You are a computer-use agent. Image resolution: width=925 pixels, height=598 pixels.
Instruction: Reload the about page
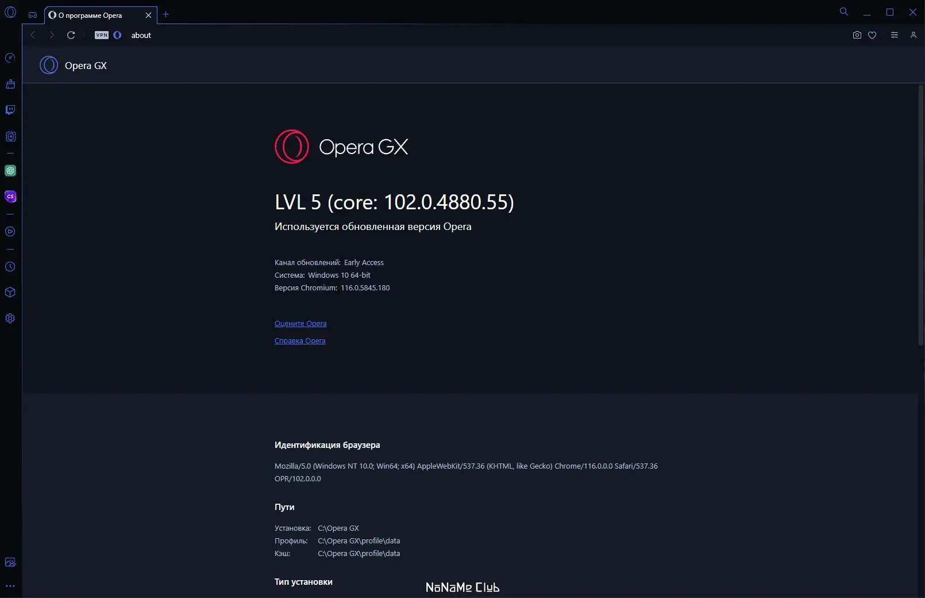pos(71,35)
